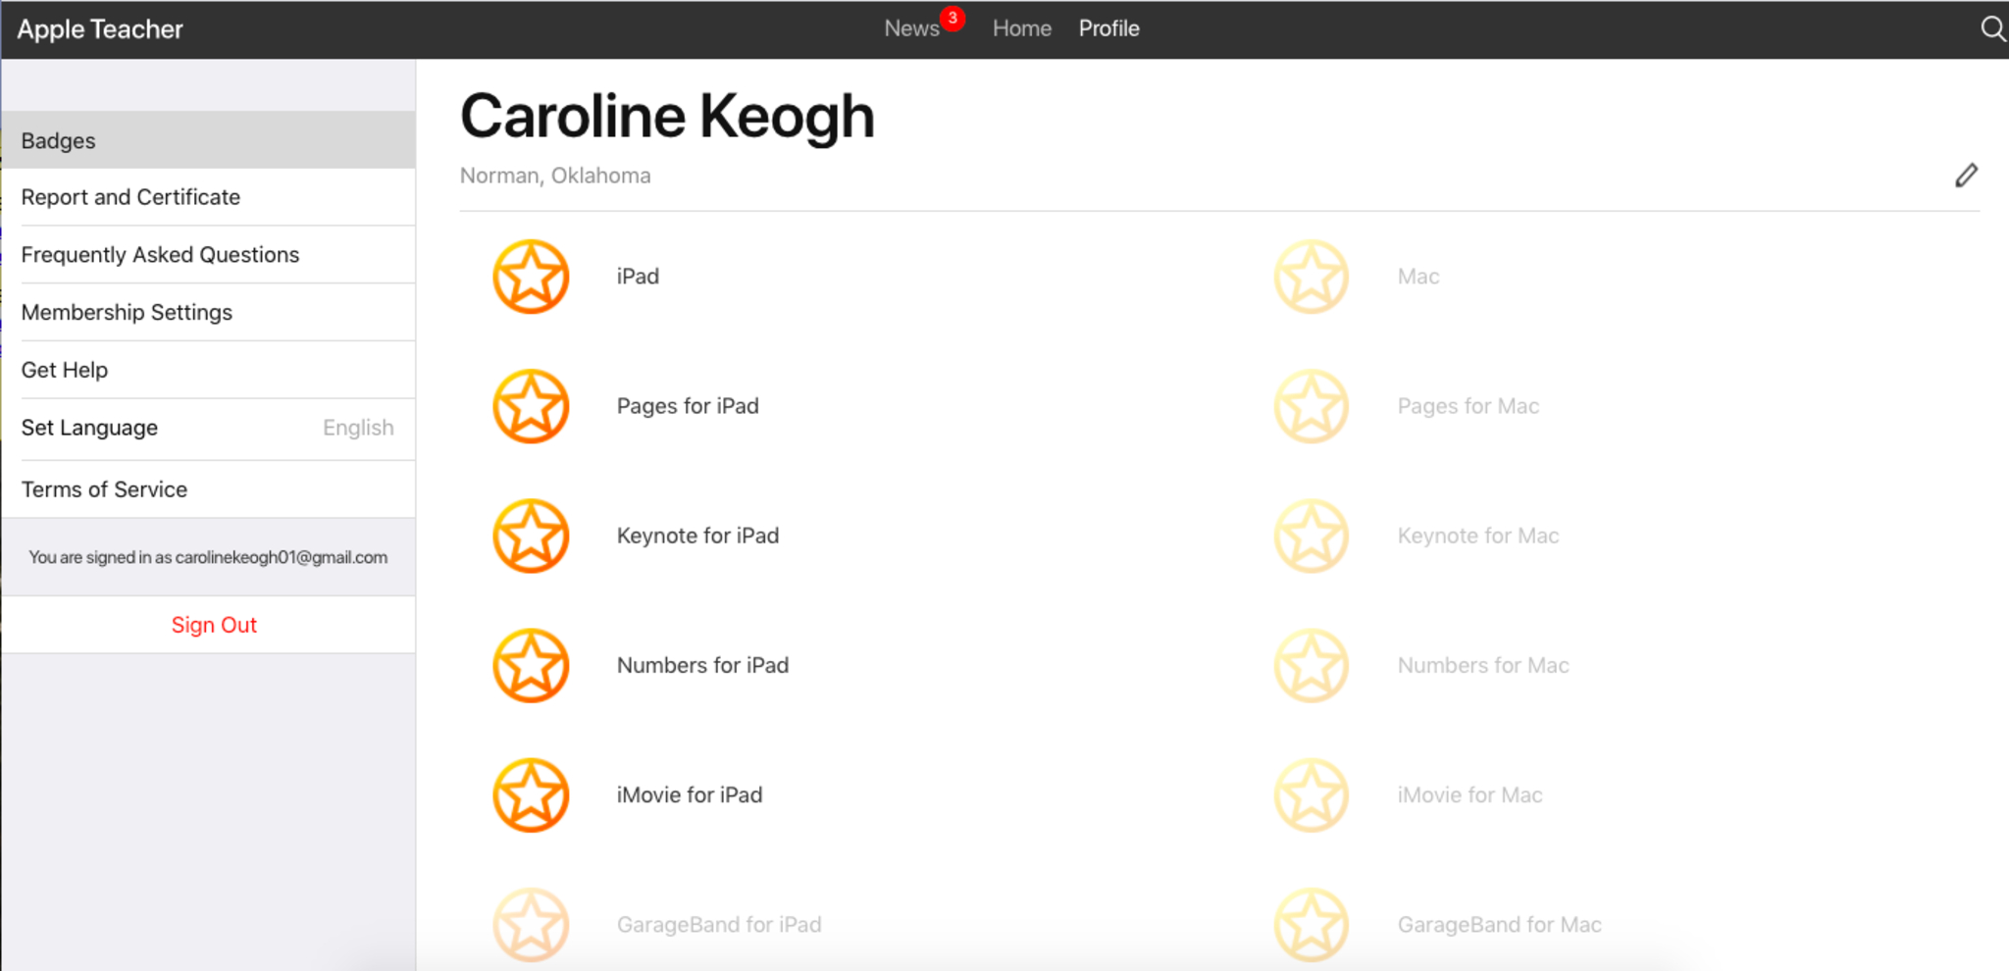This screenshot has height=971, width=2009.
Task: Select the Keynote for iPad star badge
Action: (531, 536)
